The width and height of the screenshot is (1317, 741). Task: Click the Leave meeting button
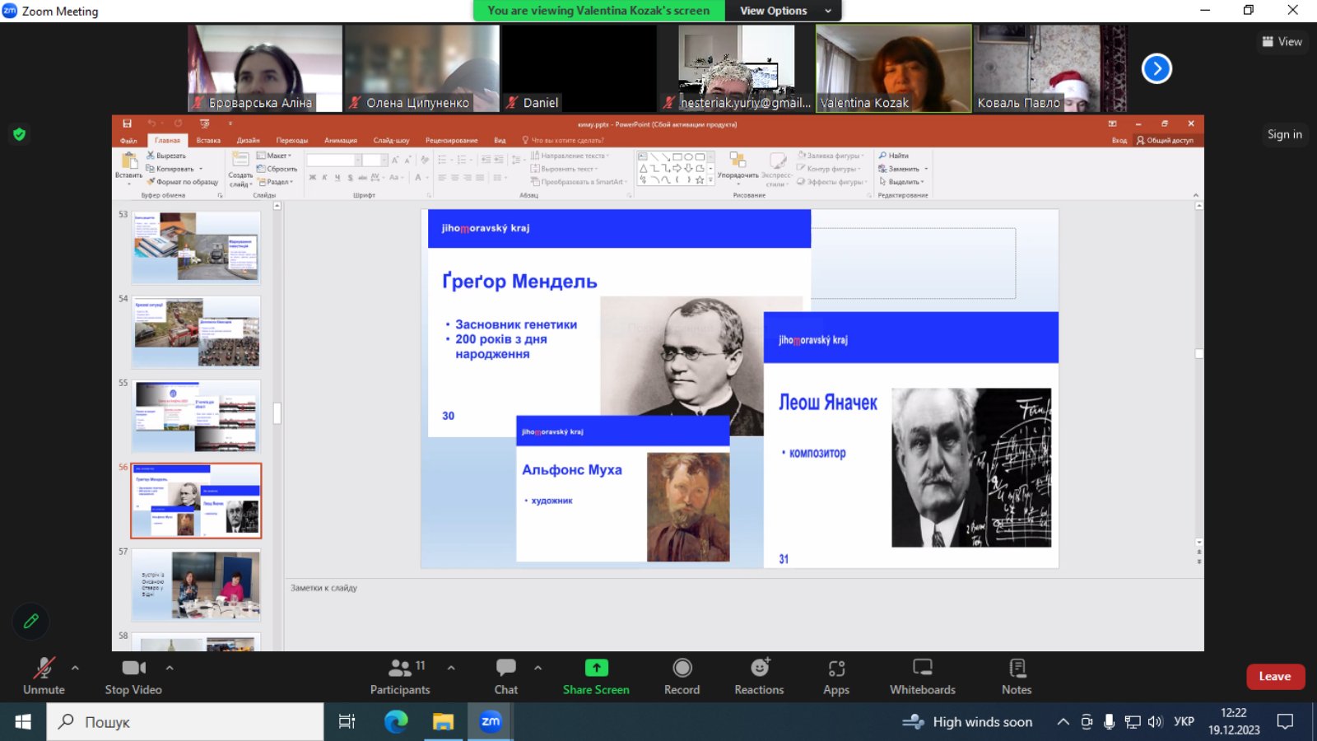point(1275,677)
